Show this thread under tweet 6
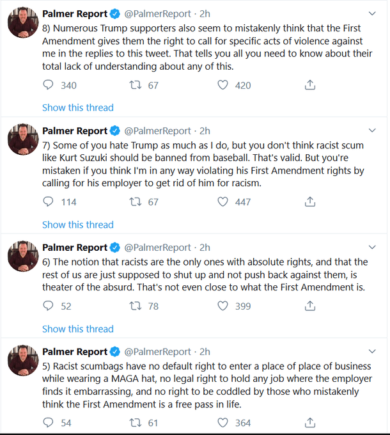390x435 pixels. coord(77,329)
